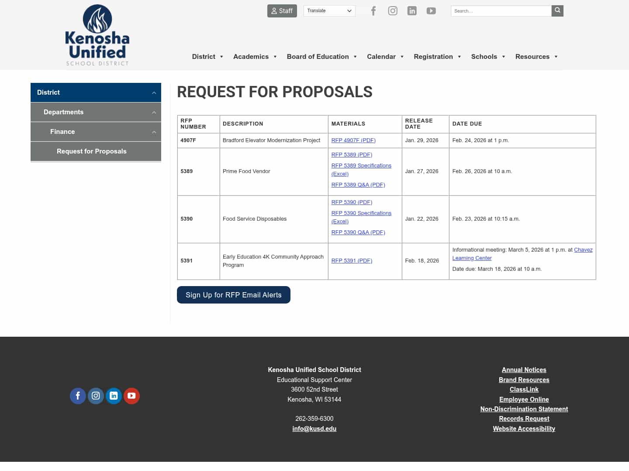Select Departments in the sidebar
The width and height of the screenshot is (629, 471).
(x=63, y=112)
